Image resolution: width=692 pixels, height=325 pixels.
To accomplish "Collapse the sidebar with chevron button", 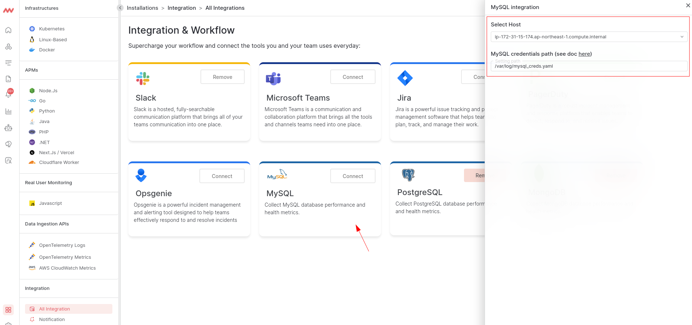I will 120,8.
